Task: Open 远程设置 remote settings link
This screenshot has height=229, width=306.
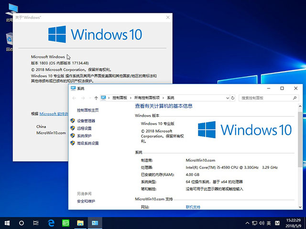Action: (x=84, y=128)
